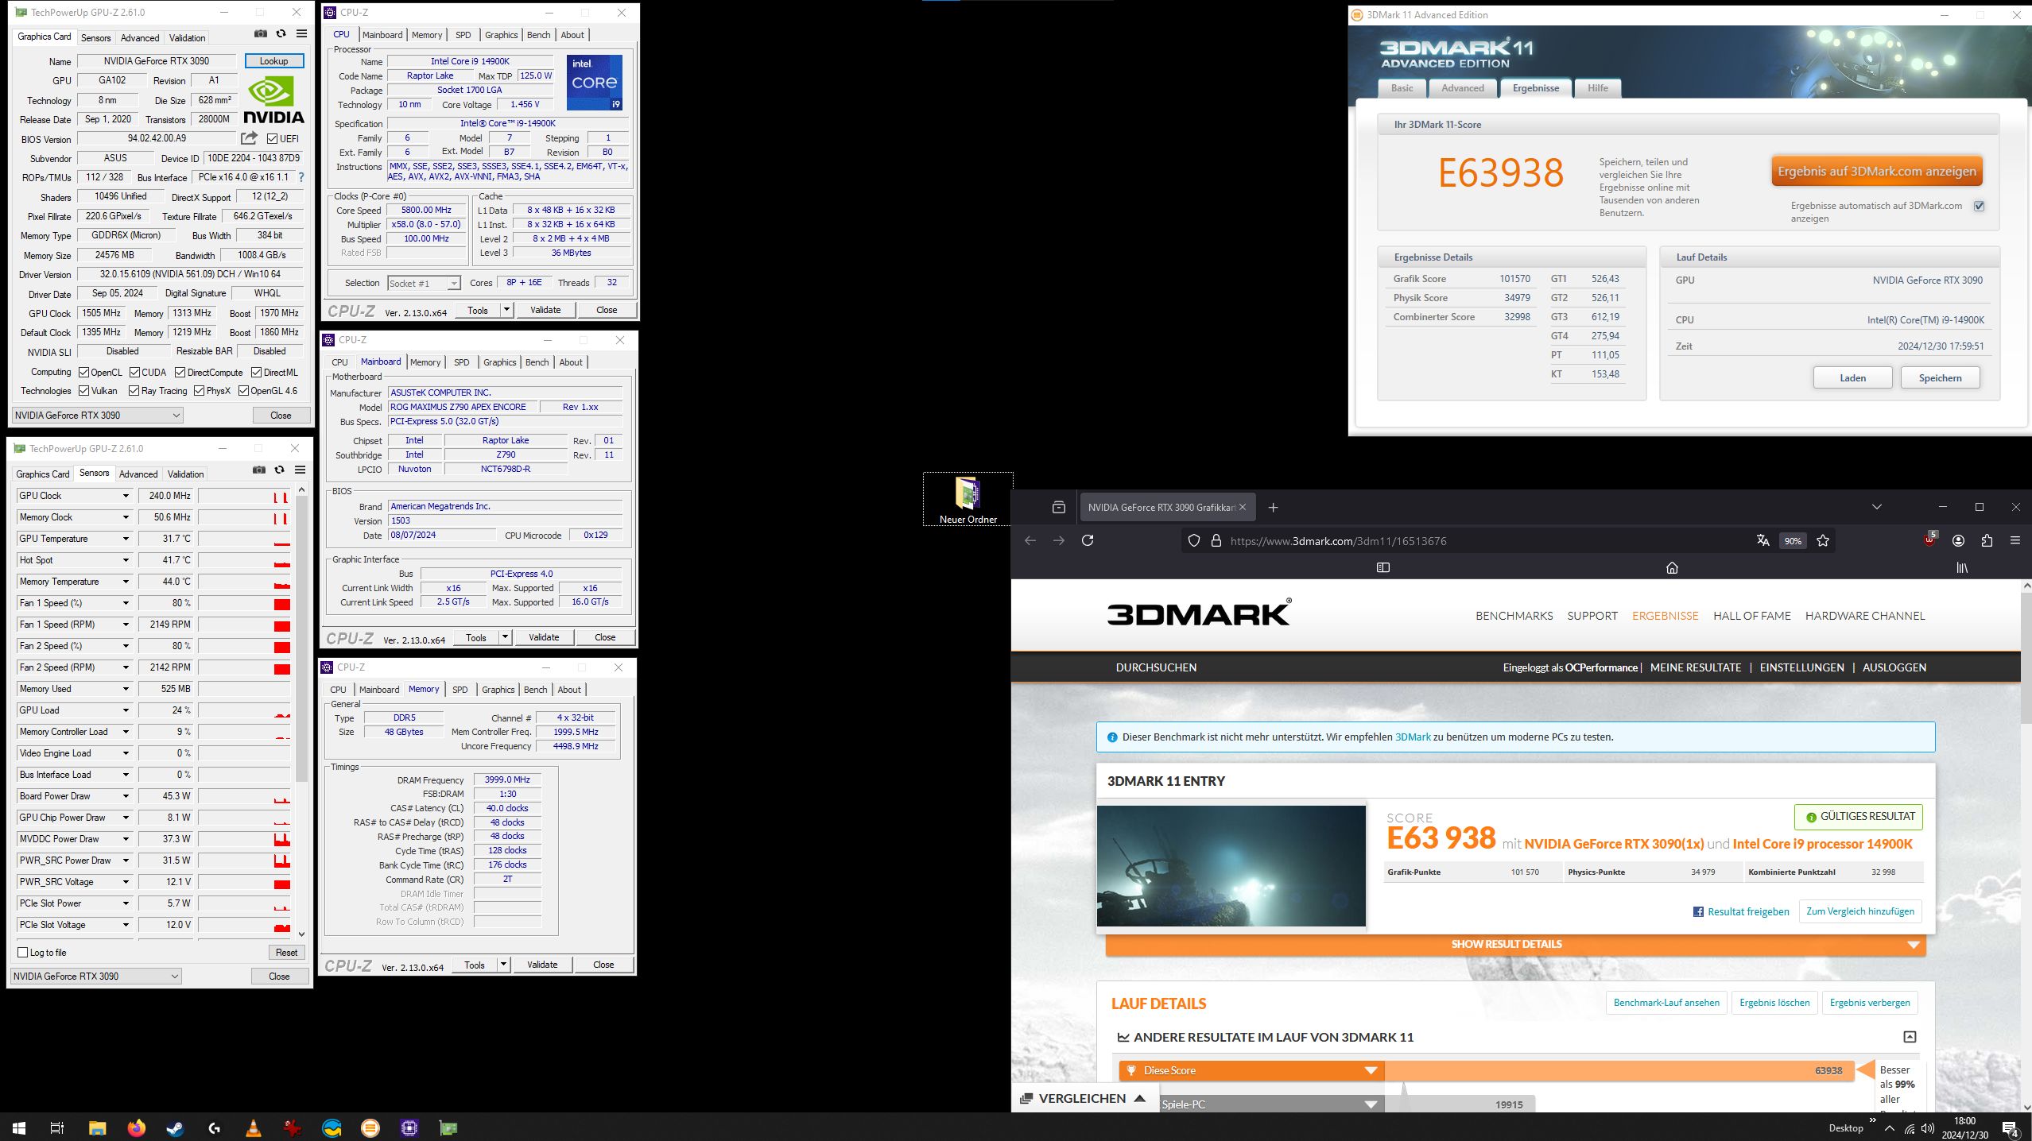Toggle the Firefox sidebar icon
Image resolution: width=2032 pixels, height=1141 pixels.
tap(1383, 567)
